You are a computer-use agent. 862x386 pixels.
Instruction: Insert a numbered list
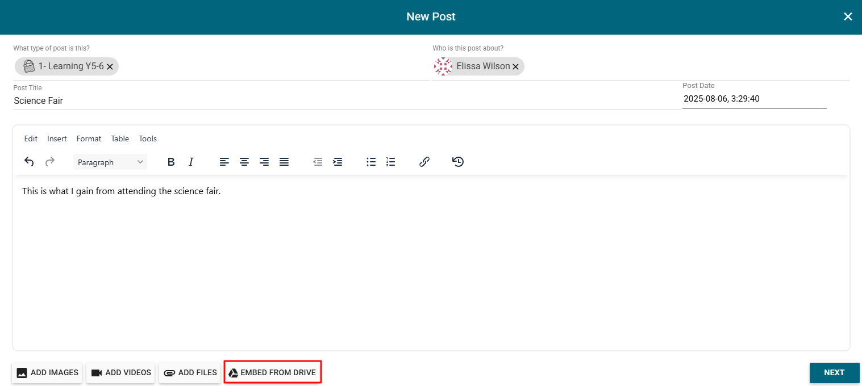[390, 162]
